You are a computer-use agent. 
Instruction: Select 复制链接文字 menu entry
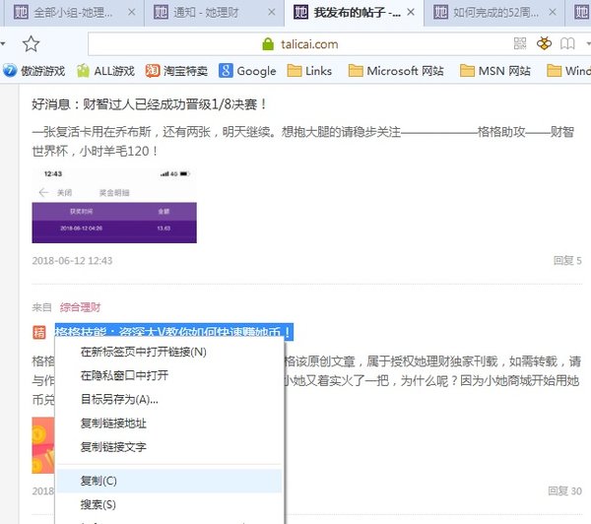(x=168, y=447)
